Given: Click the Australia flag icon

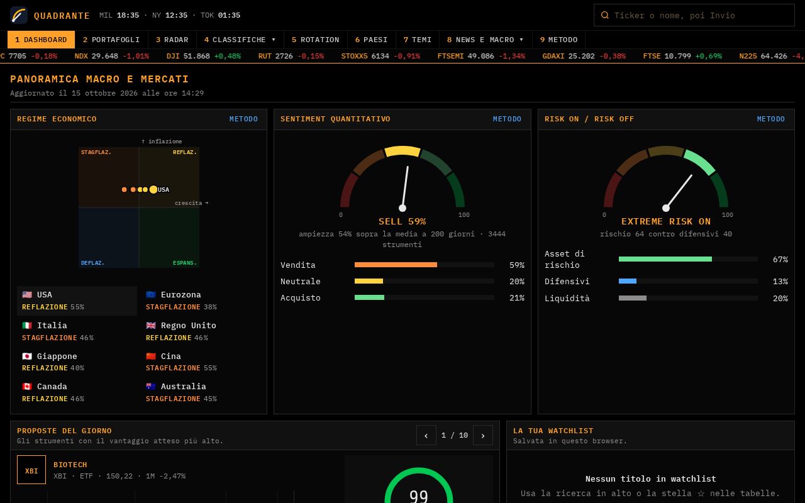Looking at the screenshot, I should 151,387.
